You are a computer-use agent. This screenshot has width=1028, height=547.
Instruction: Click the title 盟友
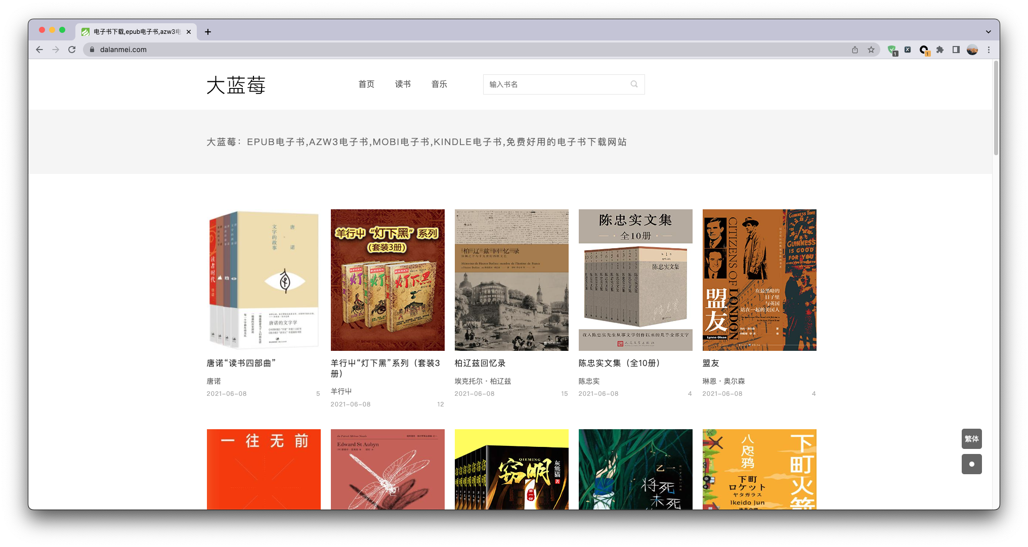[711, 363]
